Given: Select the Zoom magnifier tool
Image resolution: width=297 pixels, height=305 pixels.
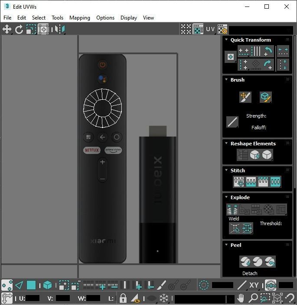Looking at the screenshot, I should pos(253,298).
